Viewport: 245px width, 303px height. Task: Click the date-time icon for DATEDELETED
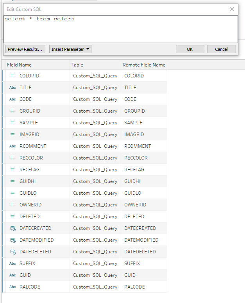pyautogui.click(x=13, y=252)
